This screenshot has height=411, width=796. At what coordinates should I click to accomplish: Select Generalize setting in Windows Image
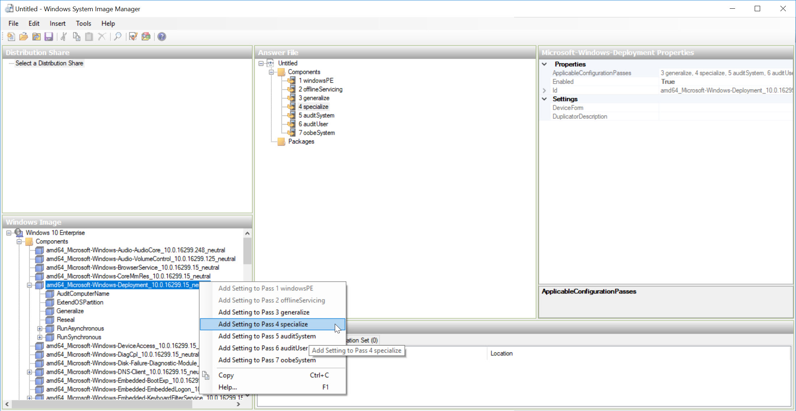pyautogui.click(x=70, y=311)
